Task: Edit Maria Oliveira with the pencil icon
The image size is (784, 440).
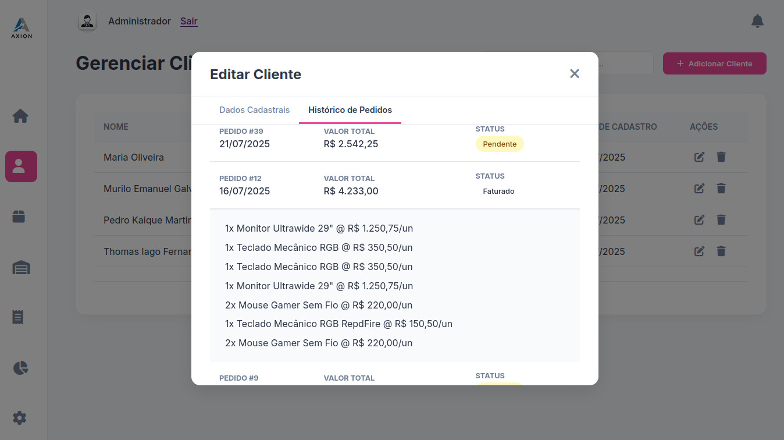Action: (699, 157)
